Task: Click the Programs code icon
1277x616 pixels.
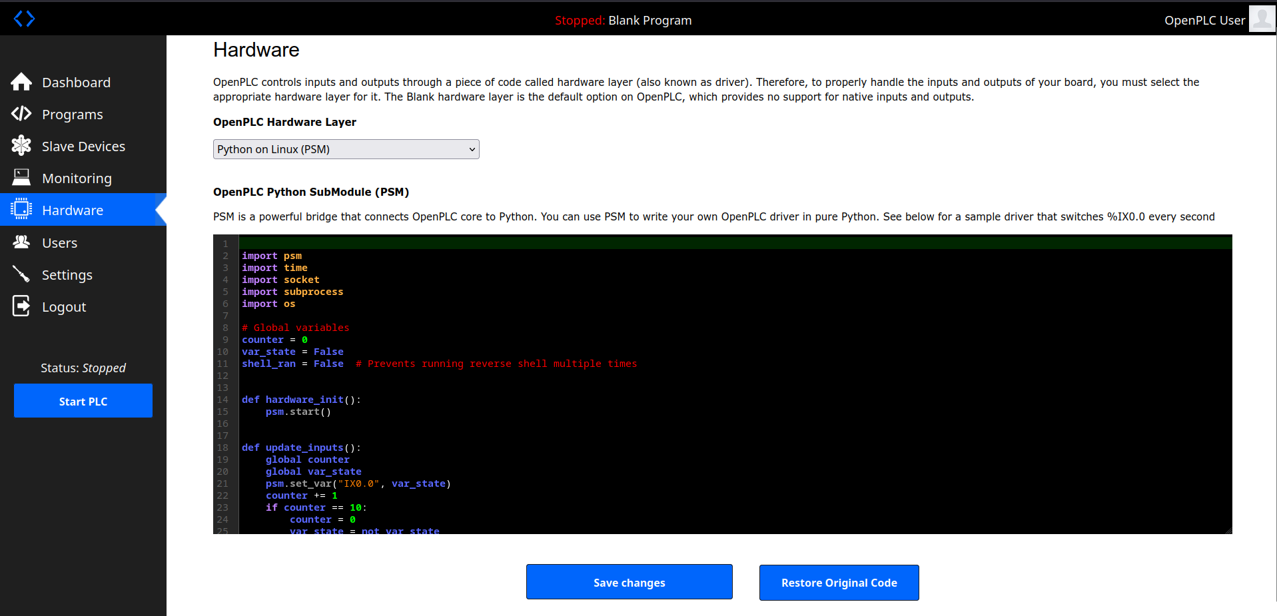Action: (21, 114)
